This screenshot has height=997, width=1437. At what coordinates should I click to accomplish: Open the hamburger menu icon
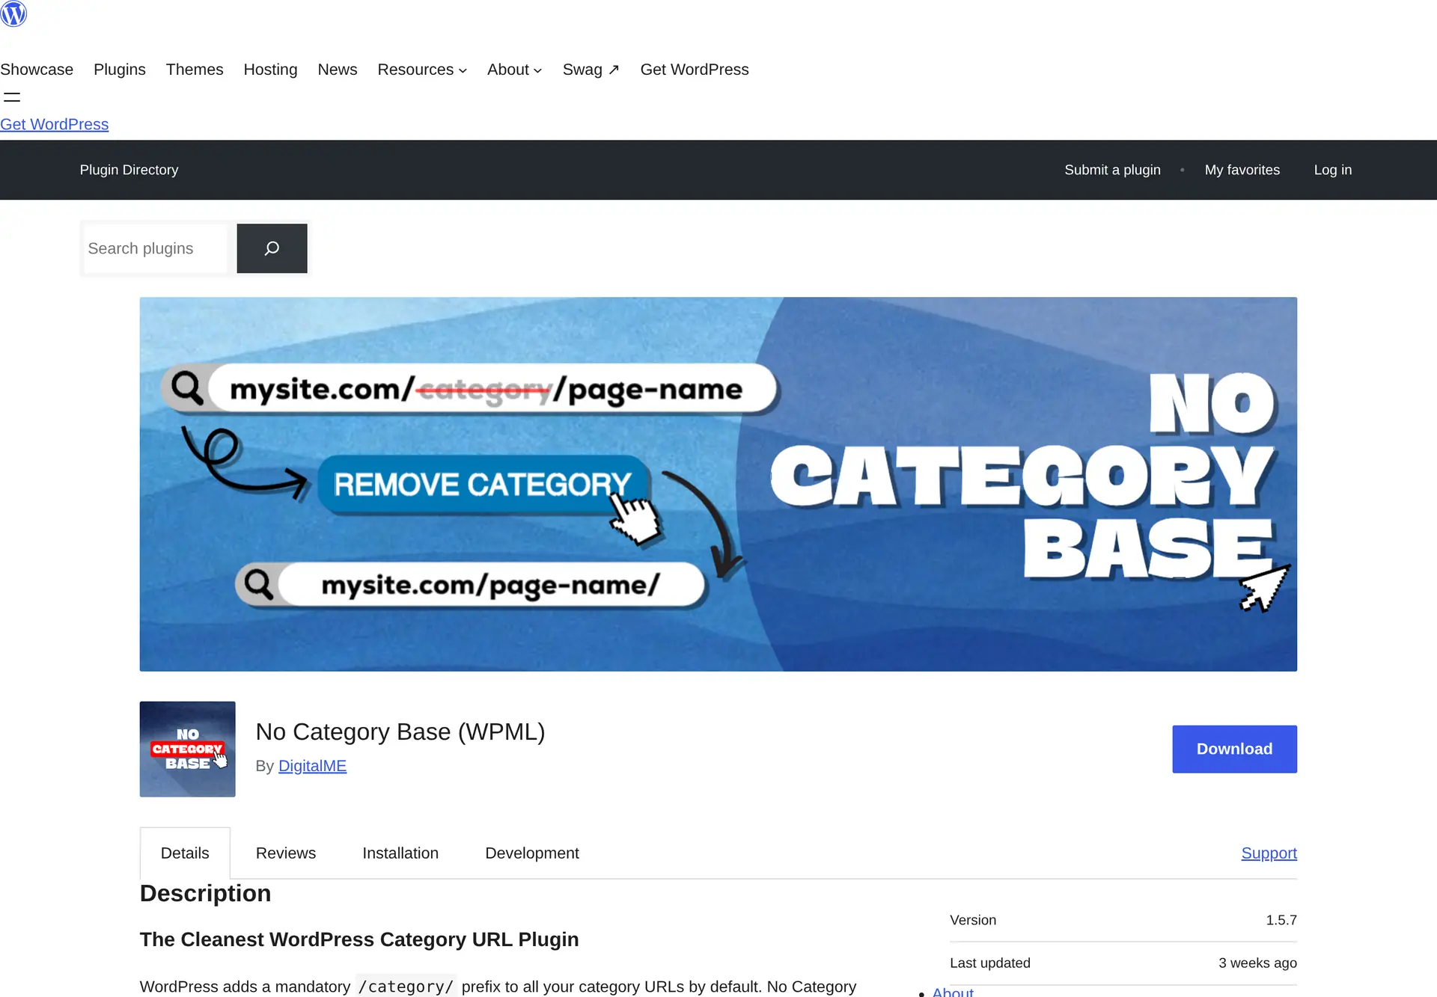pyautogui.click(x=12, y=97)
